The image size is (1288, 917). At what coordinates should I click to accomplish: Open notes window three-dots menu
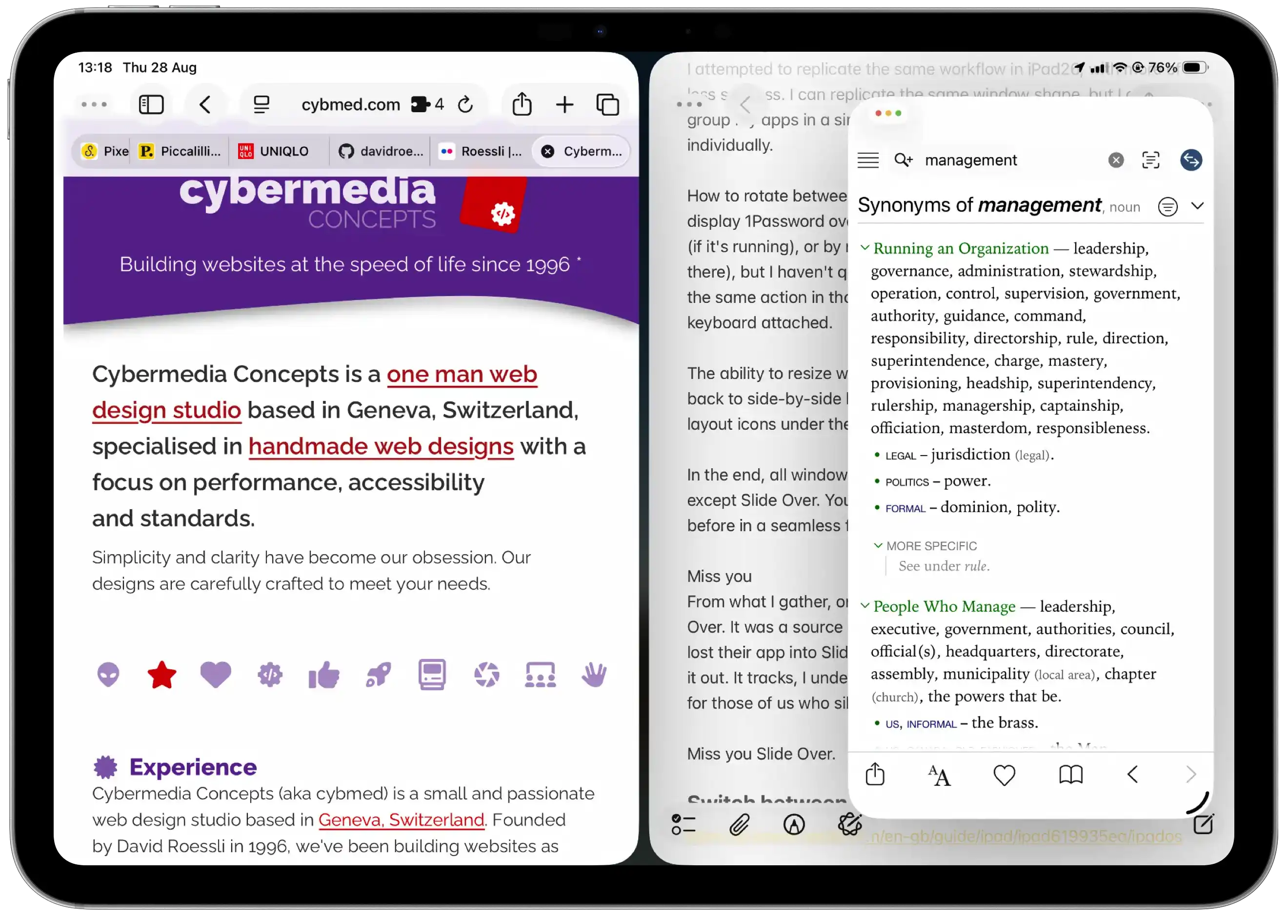689,104
